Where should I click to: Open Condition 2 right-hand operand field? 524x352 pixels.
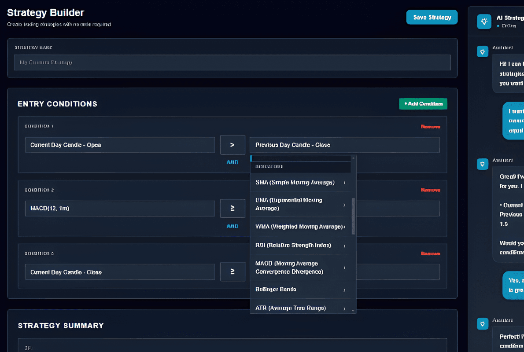click(398, 209)
